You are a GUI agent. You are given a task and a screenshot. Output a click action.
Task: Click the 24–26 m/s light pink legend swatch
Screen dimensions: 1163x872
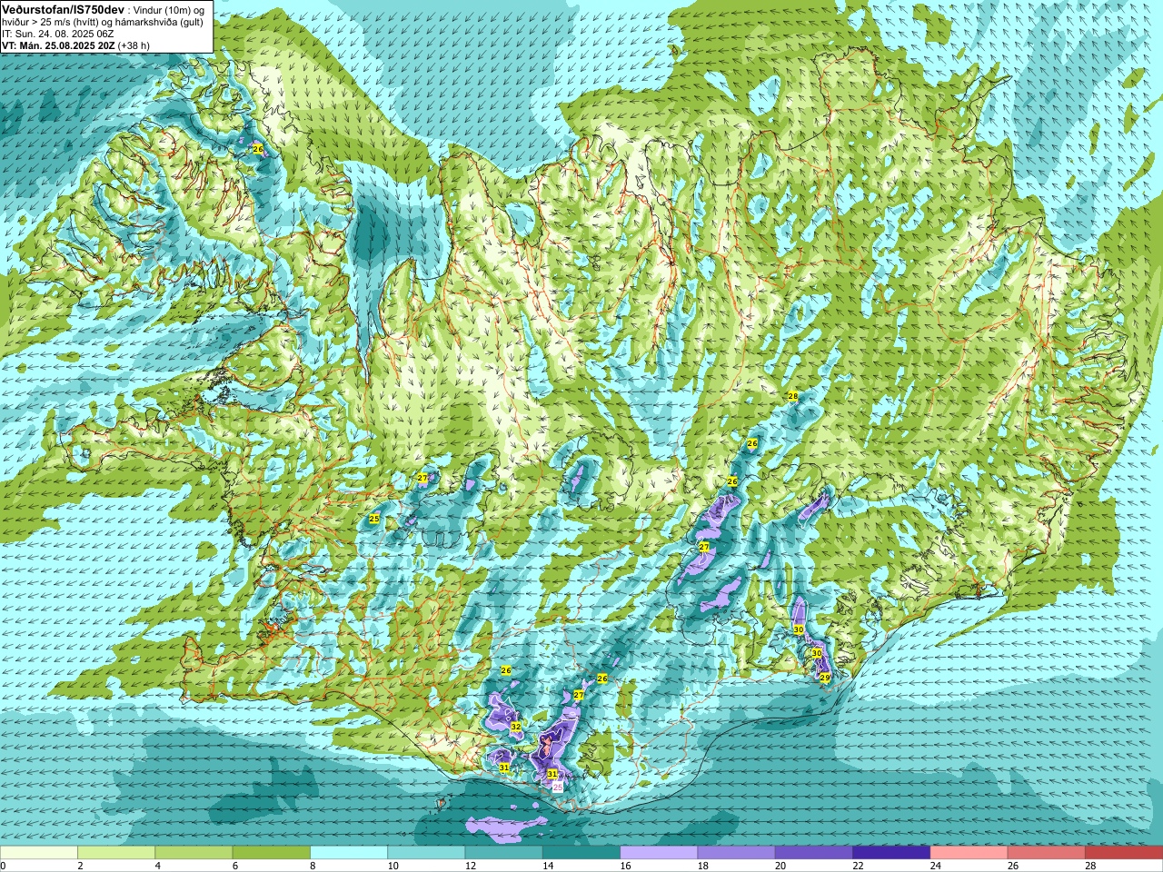tap(969, 853)
